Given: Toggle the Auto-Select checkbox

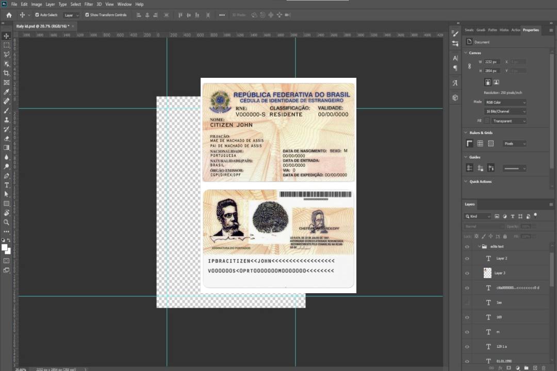Looking at the screenshot, I should tap(37, 15).
